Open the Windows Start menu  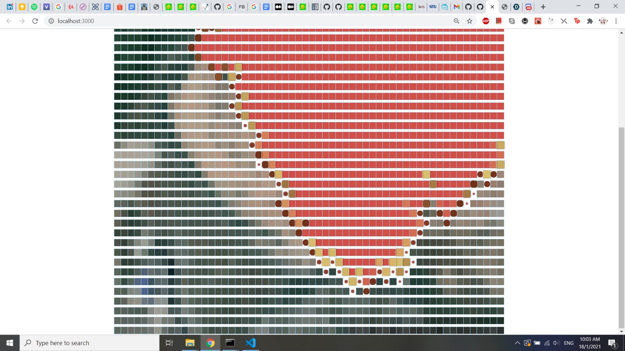tap(10, 343)
